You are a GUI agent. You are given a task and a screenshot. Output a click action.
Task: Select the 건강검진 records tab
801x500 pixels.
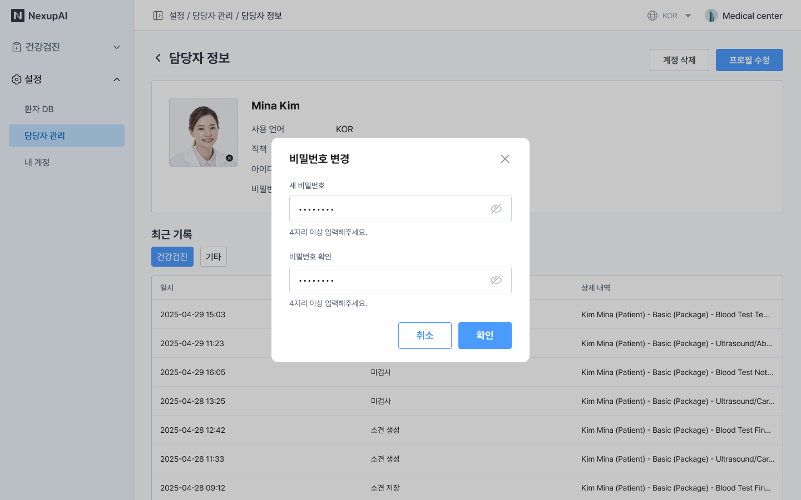point(172,257)
